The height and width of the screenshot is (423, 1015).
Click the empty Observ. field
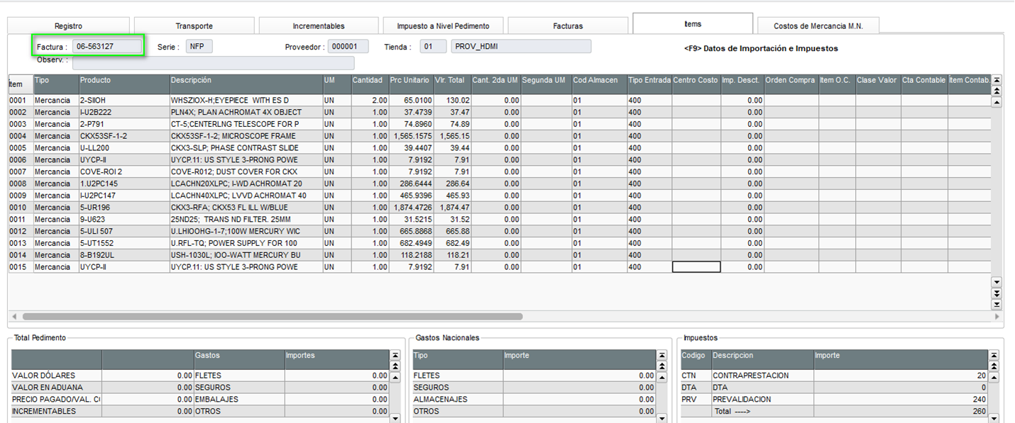[x=213, y=62]
